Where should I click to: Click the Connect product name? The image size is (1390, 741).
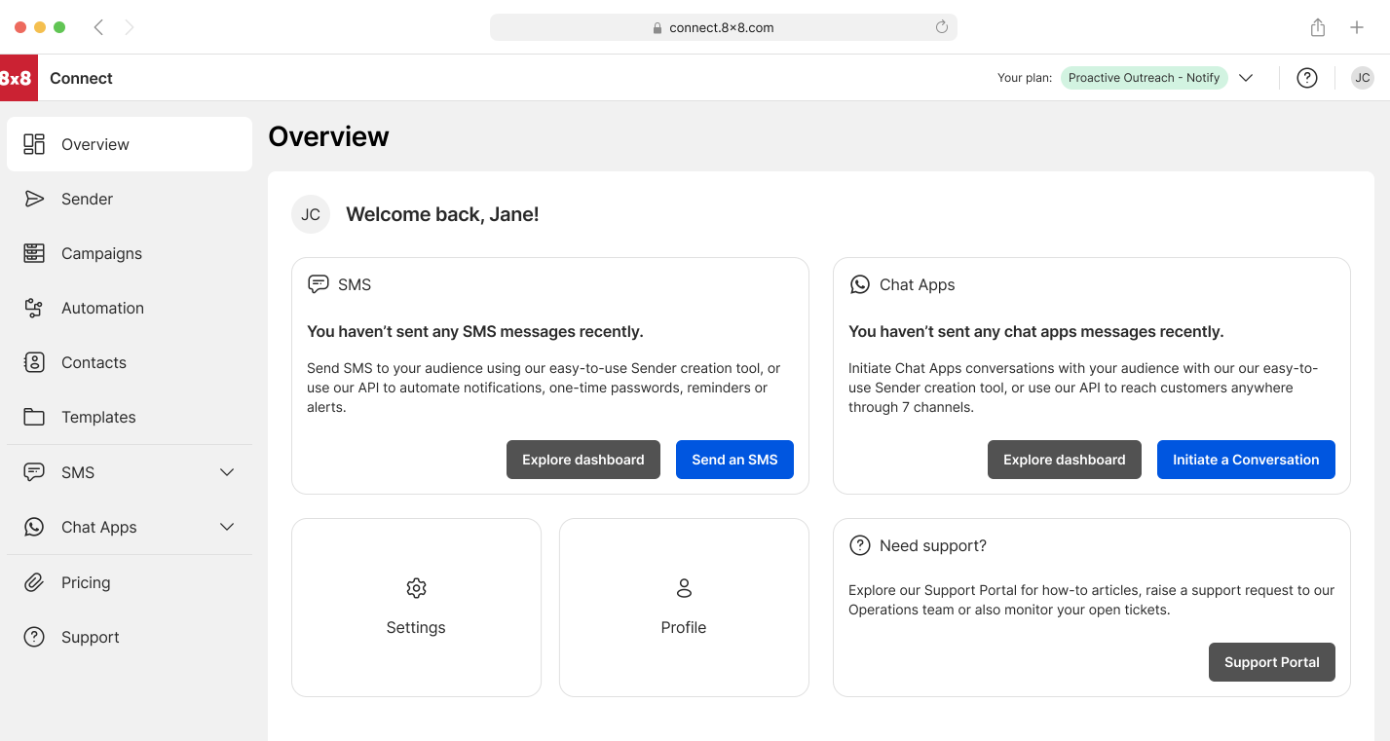point(81,78)
